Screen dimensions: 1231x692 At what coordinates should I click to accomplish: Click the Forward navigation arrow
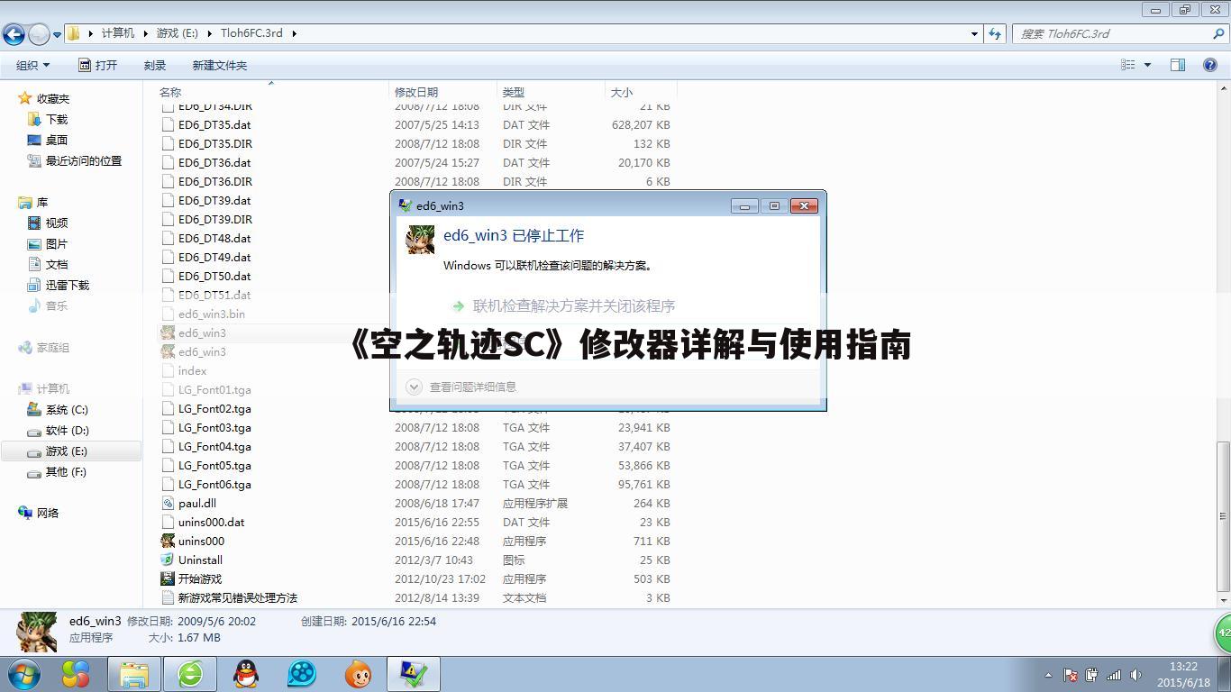click(x=39, y=34)
